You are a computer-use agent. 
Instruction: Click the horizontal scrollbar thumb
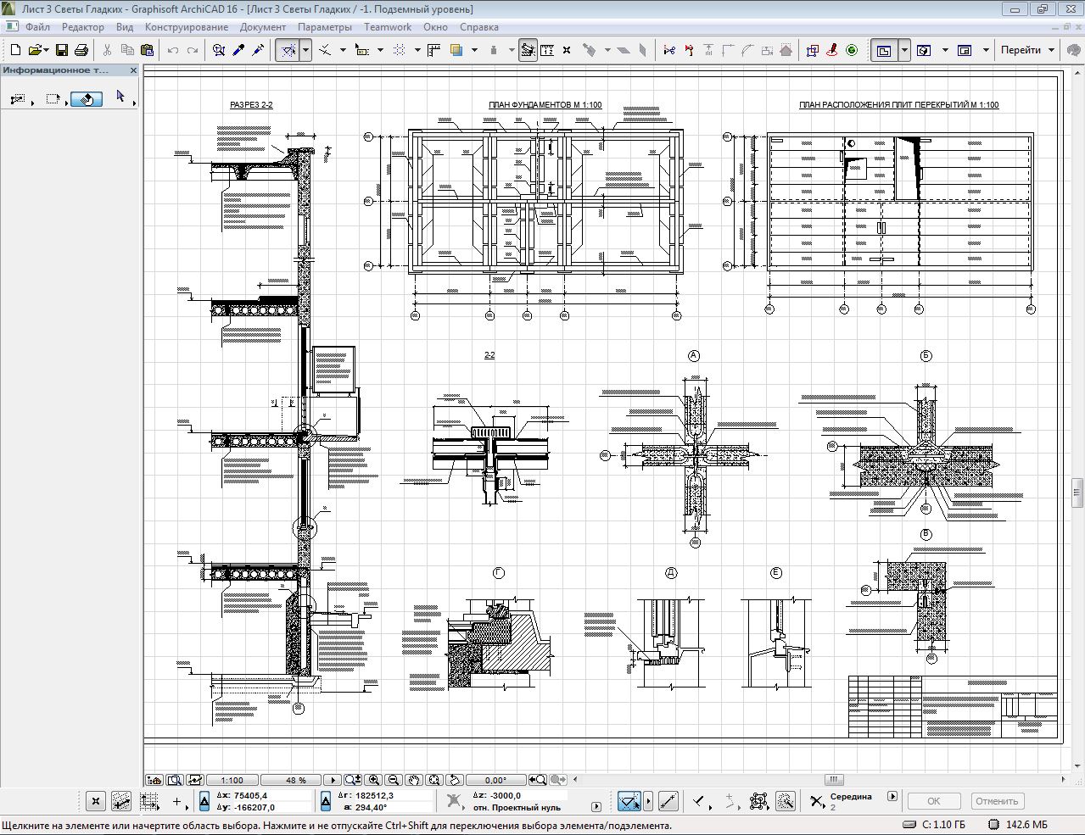[834, 780]
